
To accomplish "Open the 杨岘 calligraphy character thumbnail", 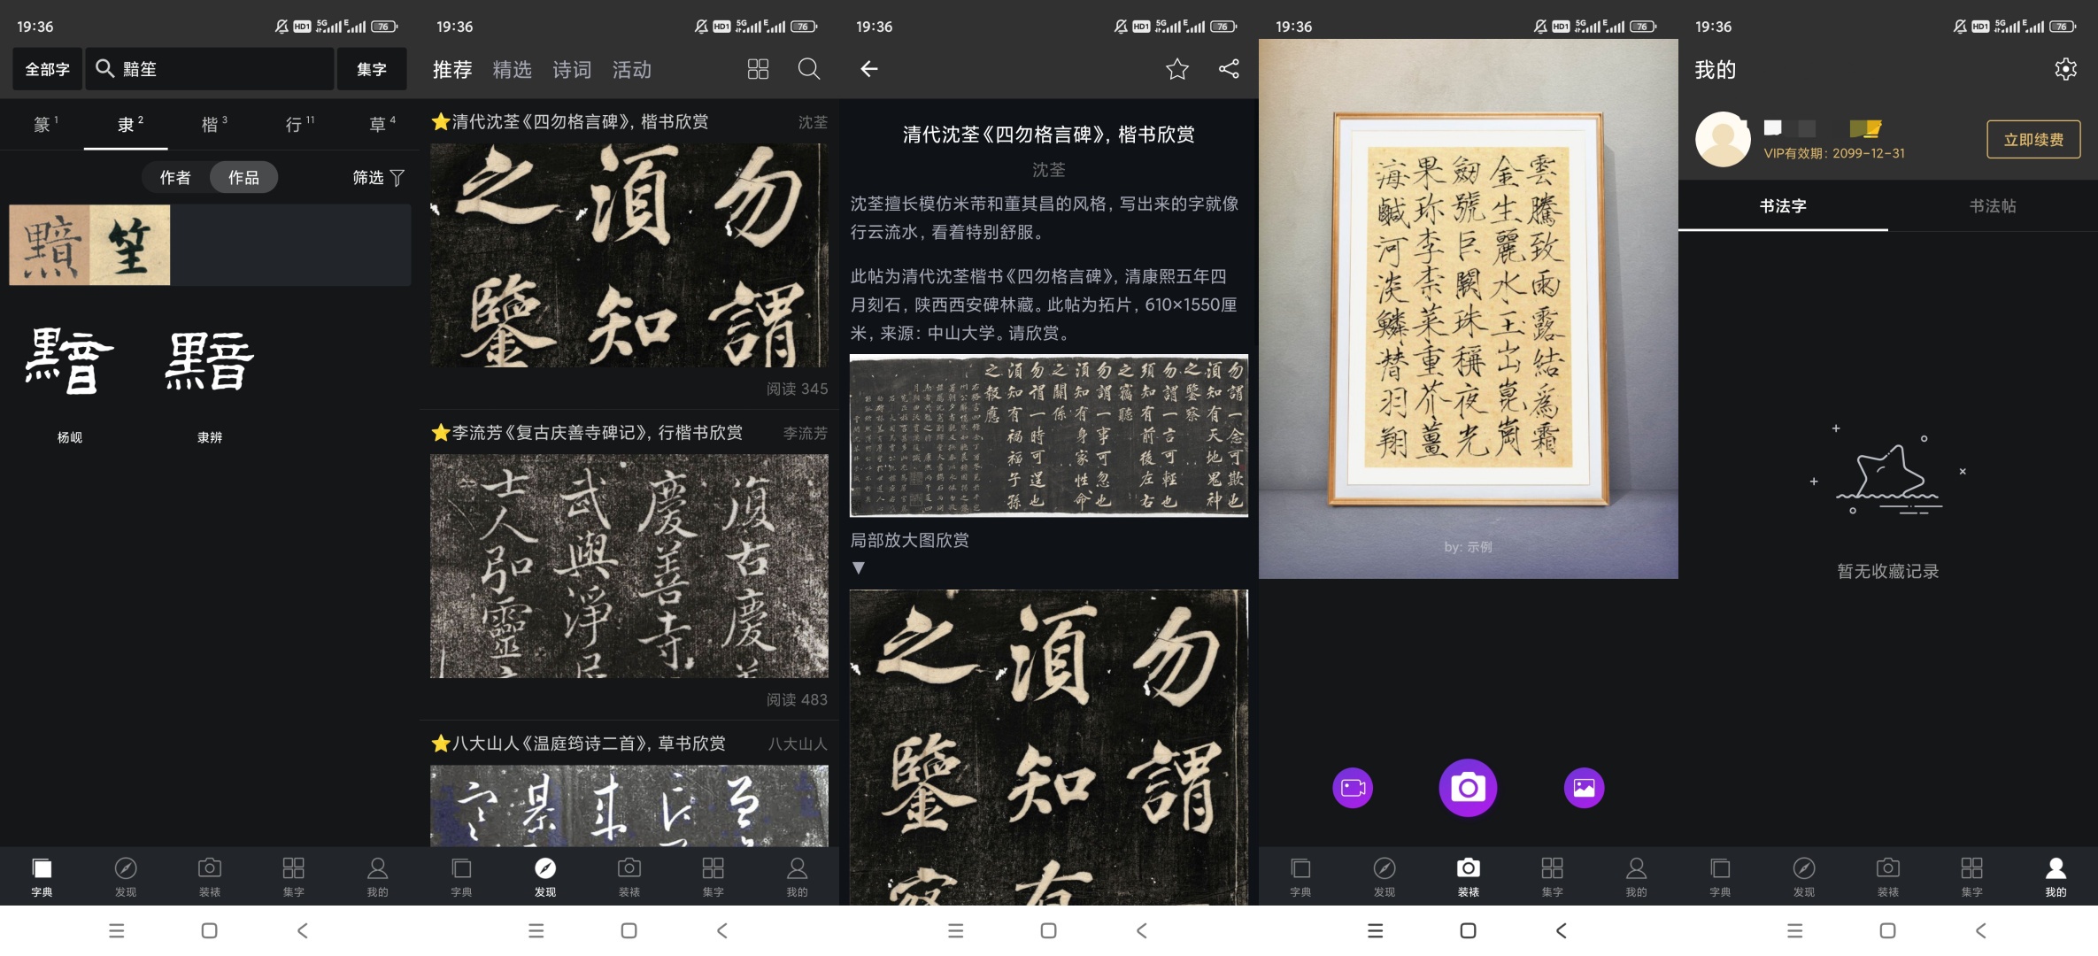I will [x=70, y=362].
